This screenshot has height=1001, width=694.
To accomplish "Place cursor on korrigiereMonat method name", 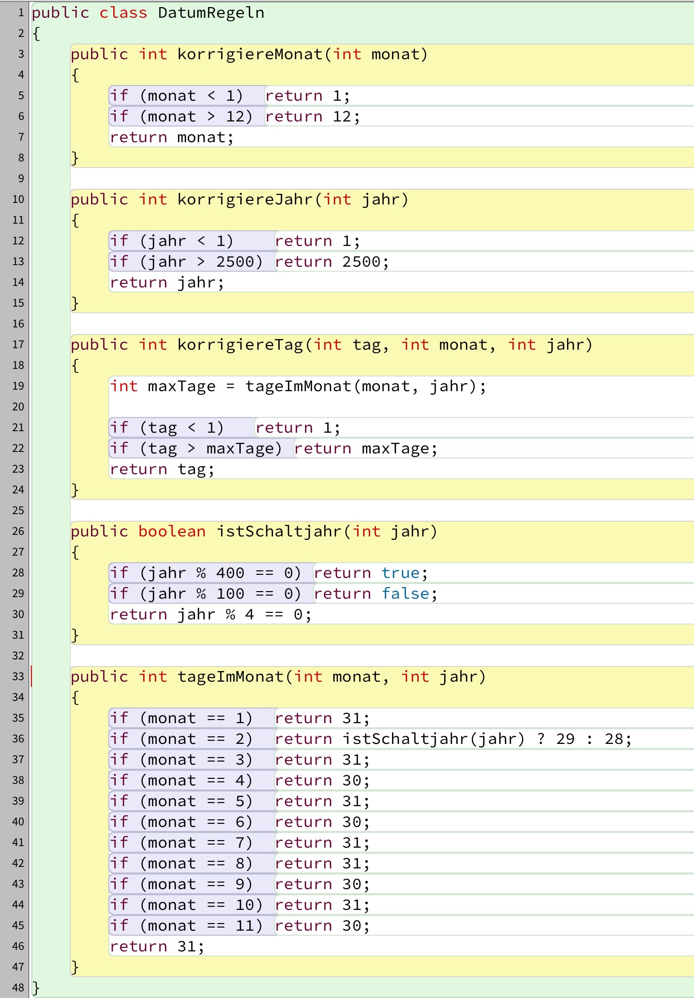I will pyautogui.click(x=250, y=54).
